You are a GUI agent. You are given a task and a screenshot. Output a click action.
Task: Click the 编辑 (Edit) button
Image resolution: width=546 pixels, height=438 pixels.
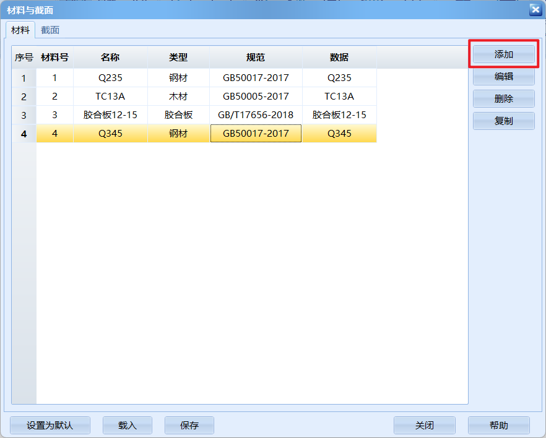(503, 77)
